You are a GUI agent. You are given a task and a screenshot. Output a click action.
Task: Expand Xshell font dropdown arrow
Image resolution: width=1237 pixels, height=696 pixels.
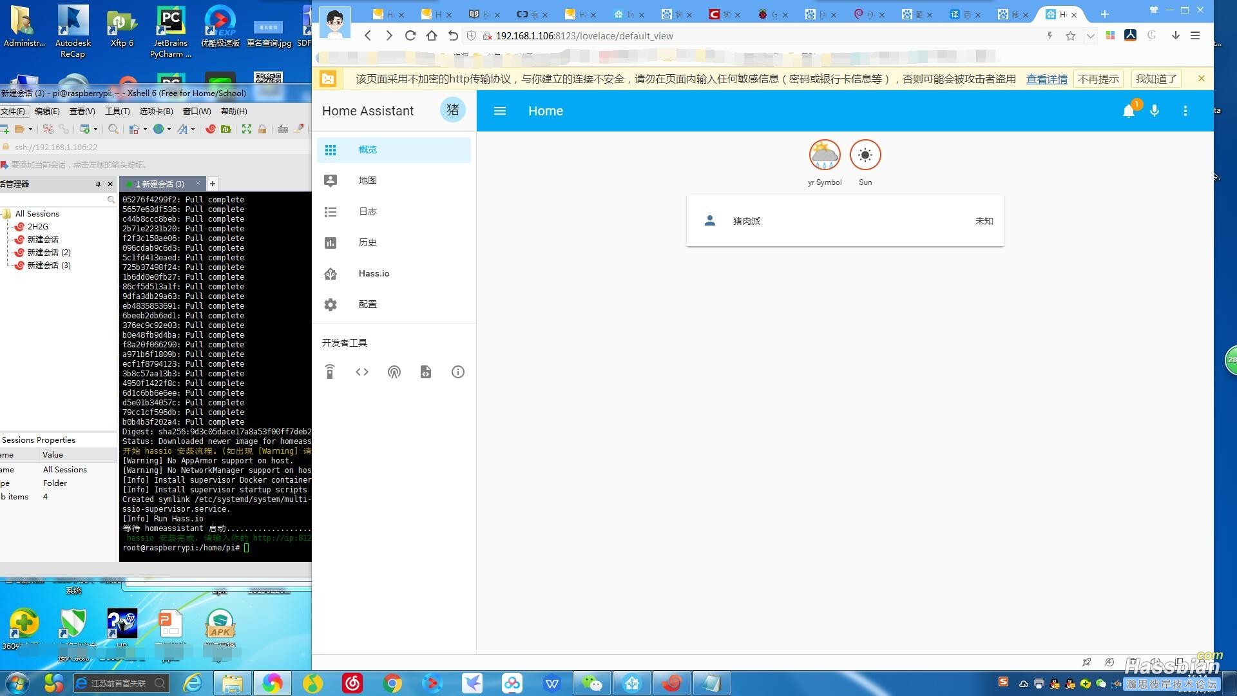tap(193, 130)
